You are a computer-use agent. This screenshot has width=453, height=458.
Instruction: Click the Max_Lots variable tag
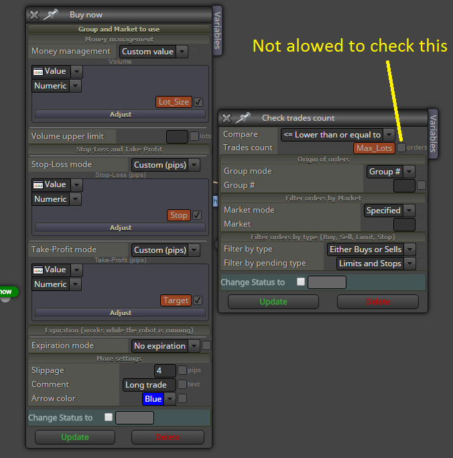tap(374, 148)
